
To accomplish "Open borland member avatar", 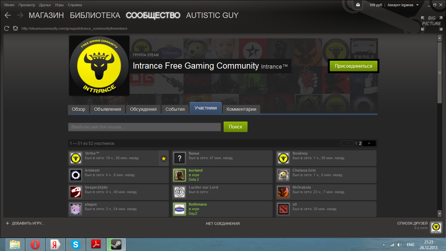I will coord(180,176).
